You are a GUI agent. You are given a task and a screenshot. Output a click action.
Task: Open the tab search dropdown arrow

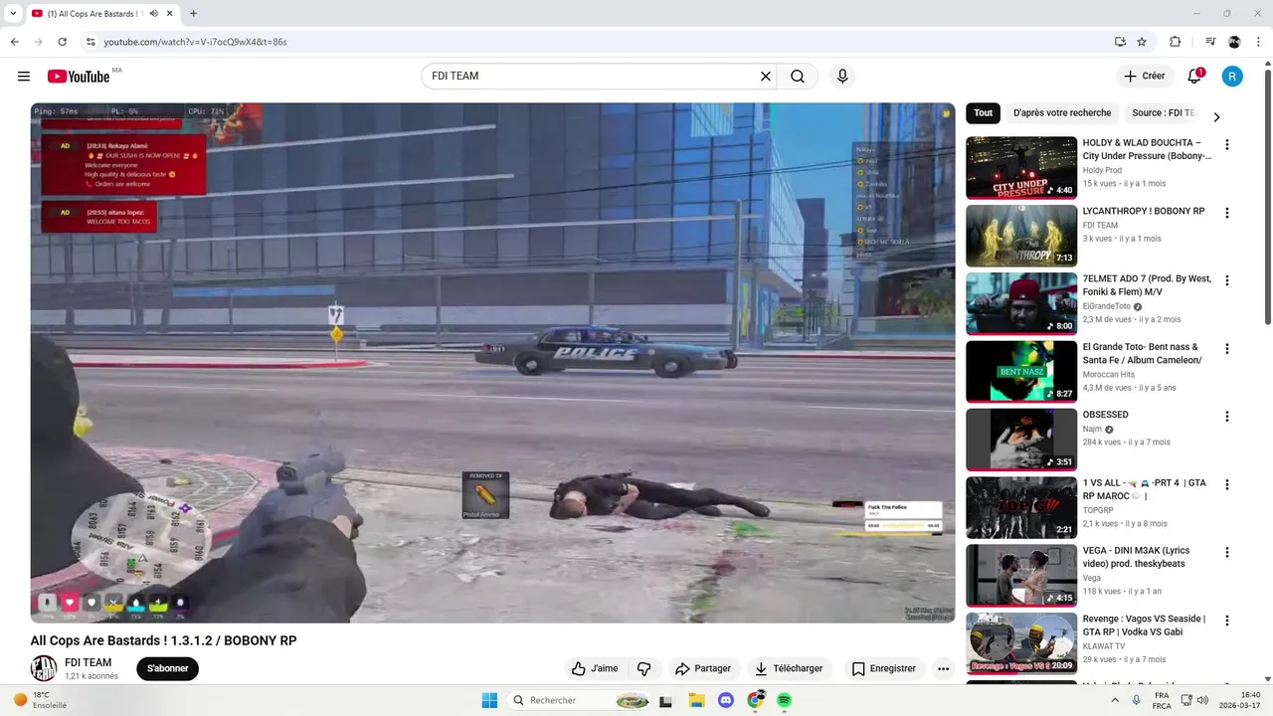[13, 14]
